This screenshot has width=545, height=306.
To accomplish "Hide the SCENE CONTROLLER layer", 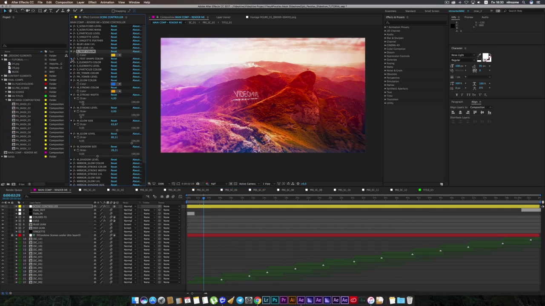I will point(3,206).
